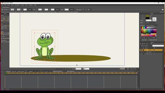Open the Display Quality dropdown

(x=134, y=69)
